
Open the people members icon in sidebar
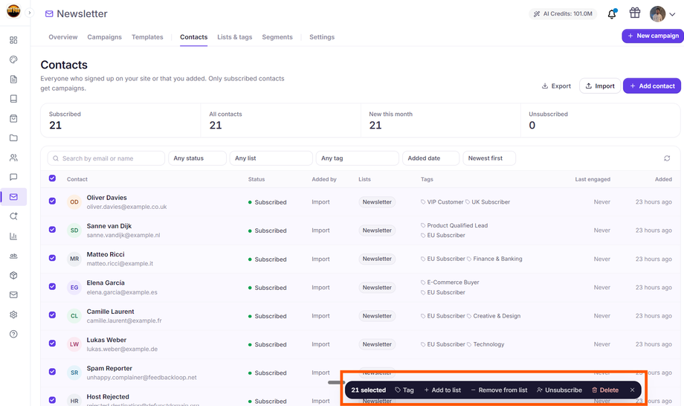[x=13, y=158]
